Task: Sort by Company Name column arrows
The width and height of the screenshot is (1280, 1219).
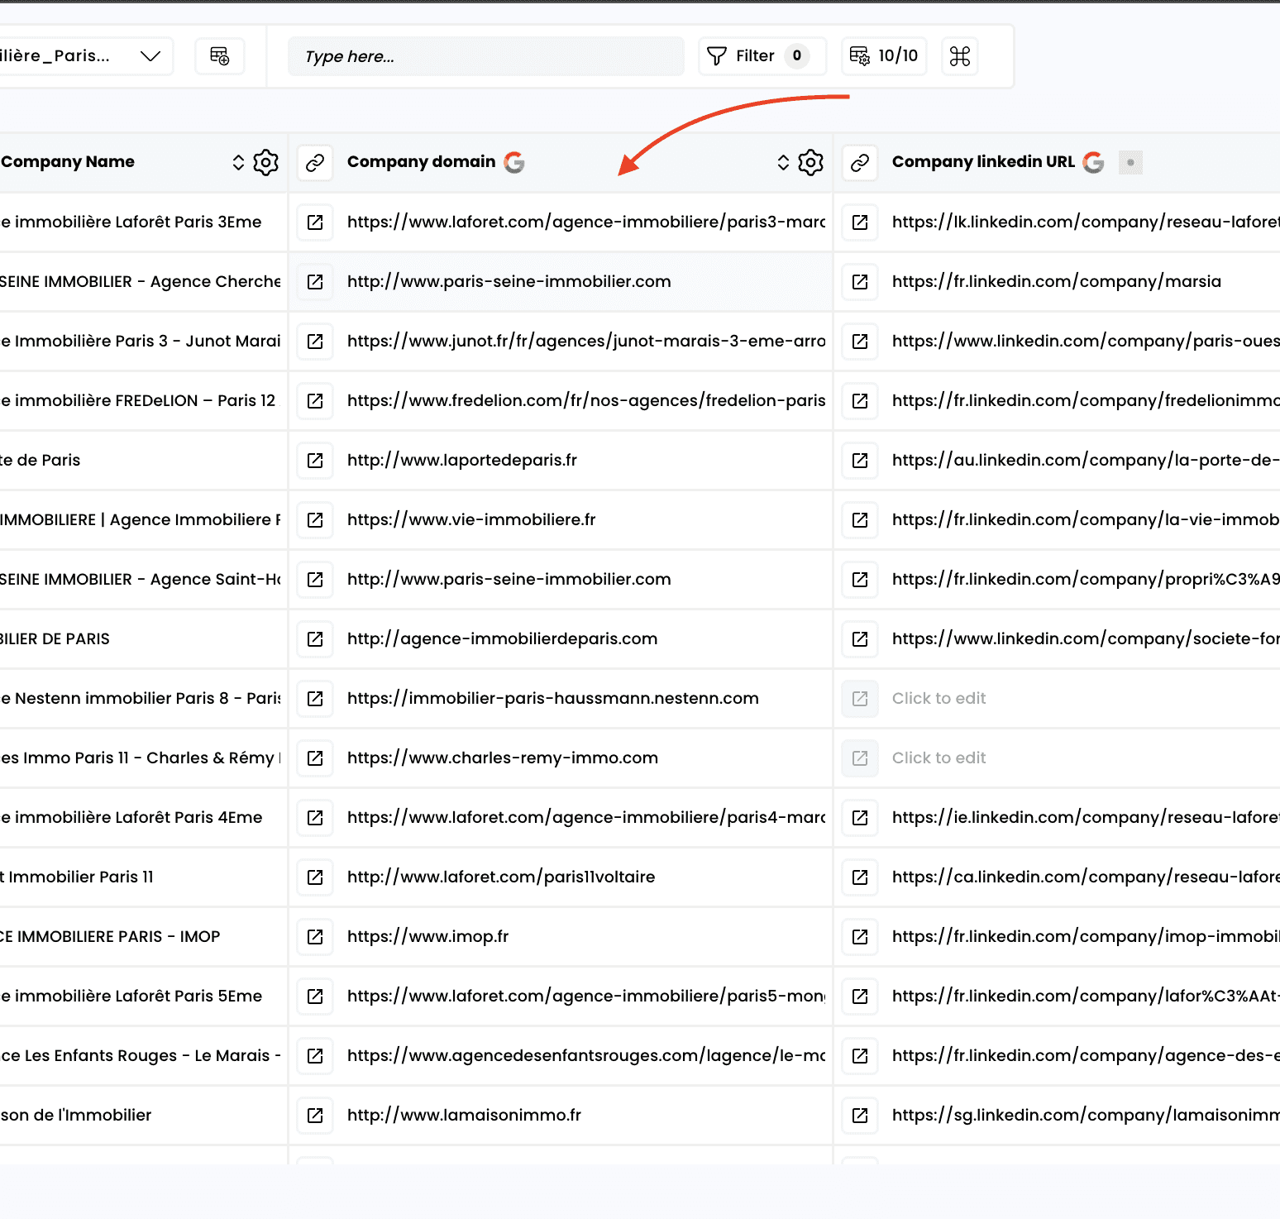Action: [x=238, y=162]
